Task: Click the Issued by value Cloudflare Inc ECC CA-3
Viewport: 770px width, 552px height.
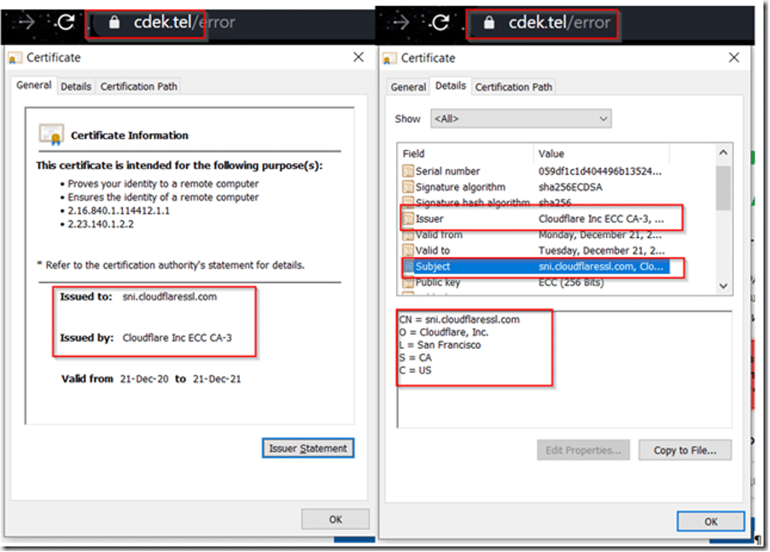Action: (x=178, y=338)
